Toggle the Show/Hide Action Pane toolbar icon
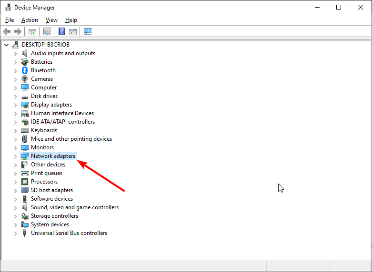The height and width of the screenshot is (272, 372). [x=73, y=31]
